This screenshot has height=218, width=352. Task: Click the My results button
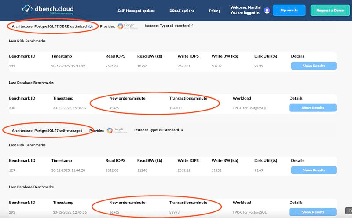tap(289, 11)
